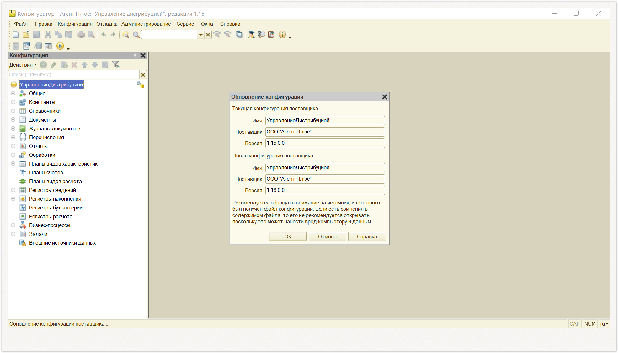
Task: Expand the Регистры сведений tree node
Action: [13, 190]
